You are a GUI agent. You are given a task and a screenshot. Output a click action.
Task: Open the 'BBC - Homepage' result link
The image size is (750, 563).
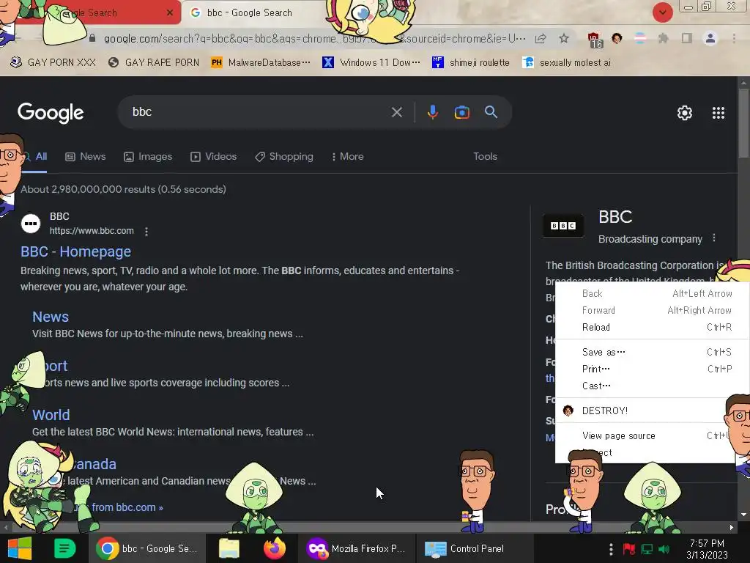75,252
